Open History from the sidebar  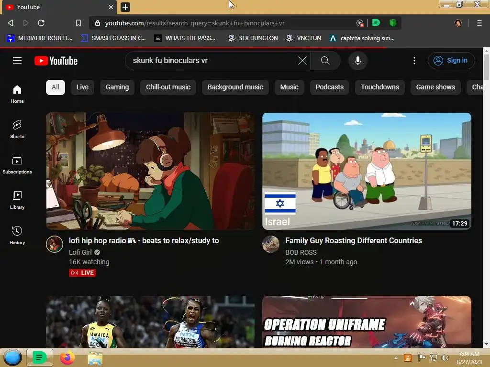point(17,235)
